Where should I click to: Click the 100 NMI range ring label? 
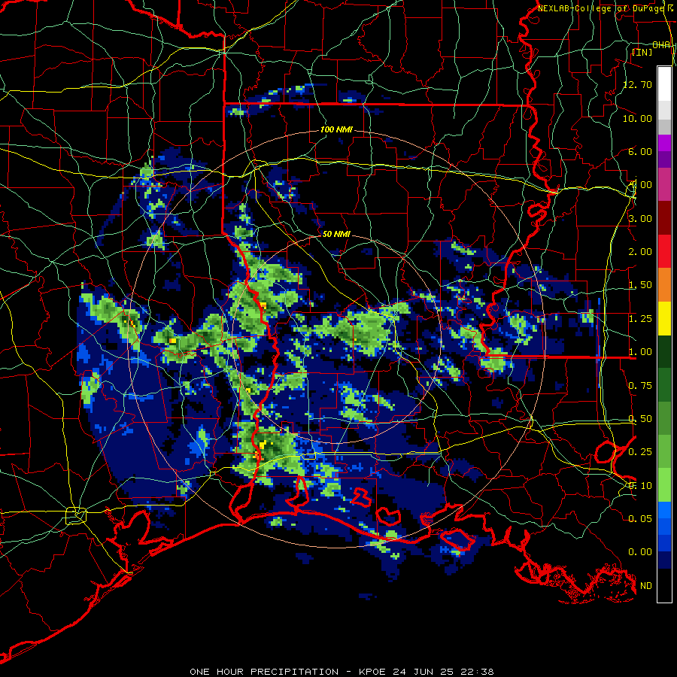point(336,129)
